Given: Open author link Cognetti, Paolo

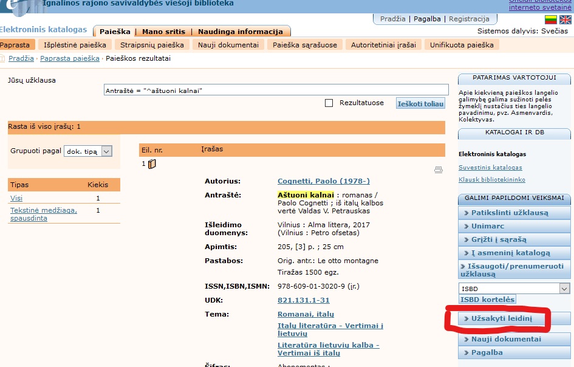Looking at the screenshot, I should pyautogui.click(x=323, y=181).
